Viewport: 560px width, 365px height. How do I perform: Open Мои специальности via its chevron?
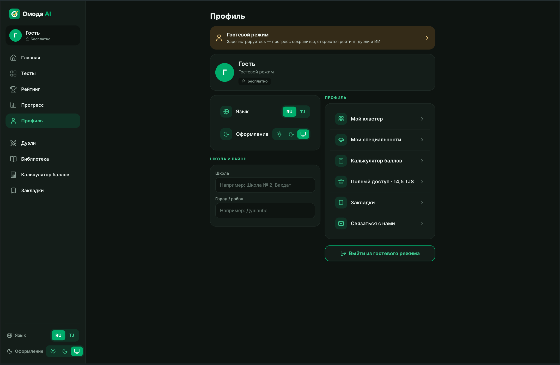(x=422, y=140)
